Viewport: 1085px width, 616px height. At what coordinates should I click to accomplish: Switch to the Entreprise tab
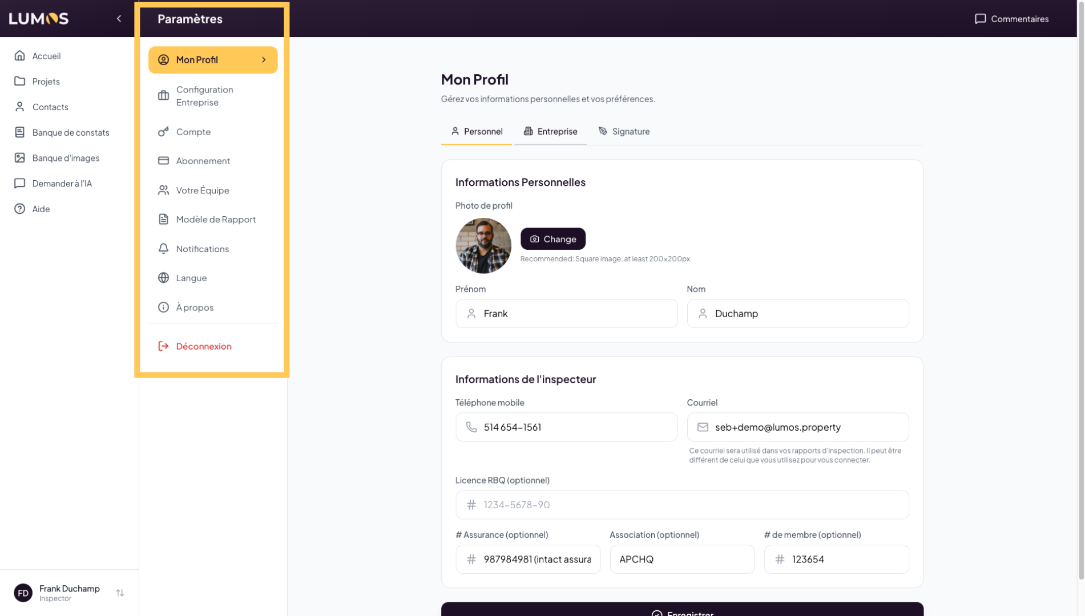click(x=550, y=131)
